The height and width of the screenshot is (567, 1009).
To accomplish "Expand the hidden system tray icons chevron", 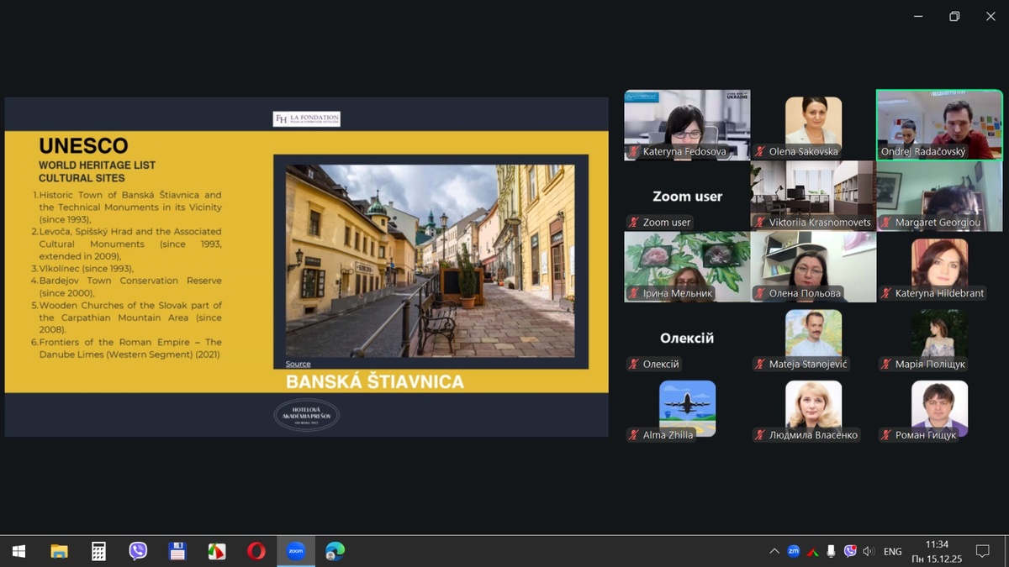I will [774, 551].
